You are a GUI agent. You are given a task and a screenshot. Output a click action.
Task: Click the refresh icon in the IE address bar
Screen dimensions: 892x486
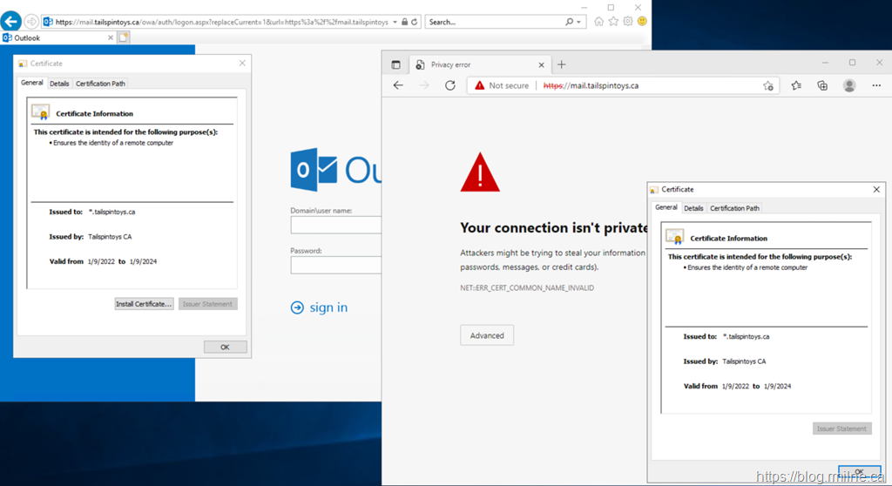coord(414,21)
